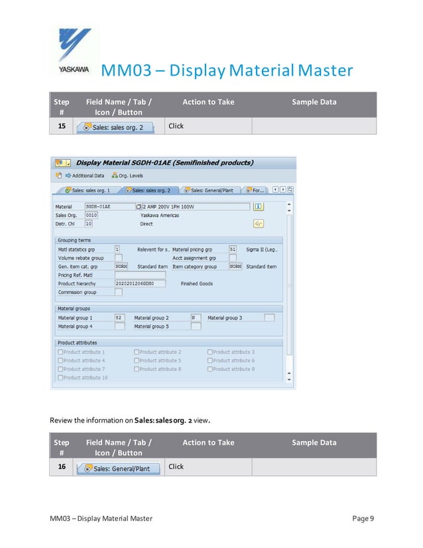Click the glasses display icon below the info button
Image resolution: width=423 pixels, height=548 pixels.
click(x=258, y=224)
